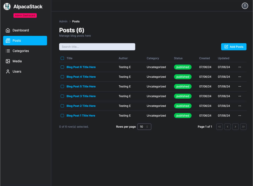Click the Add Posts button
253x186 pixels.
pyautogui.click(x=234, y=46)
